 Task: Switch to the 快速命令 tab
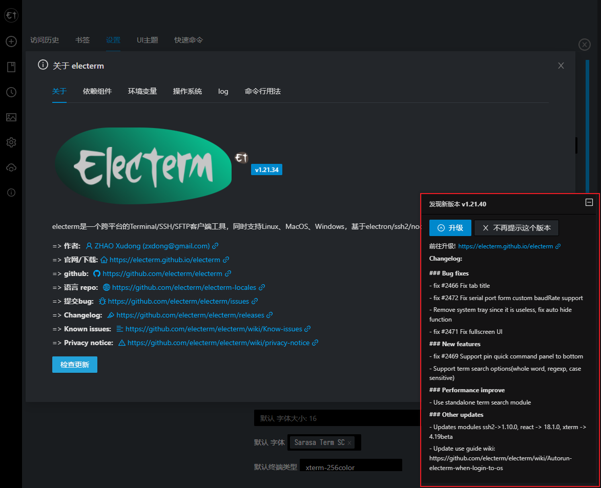click(x=188, y=39)
